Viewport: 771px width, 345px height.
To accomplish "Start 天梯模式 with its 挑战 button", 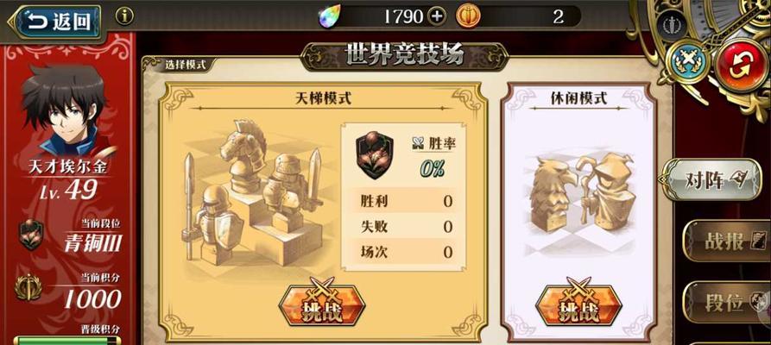I will 321,305.
